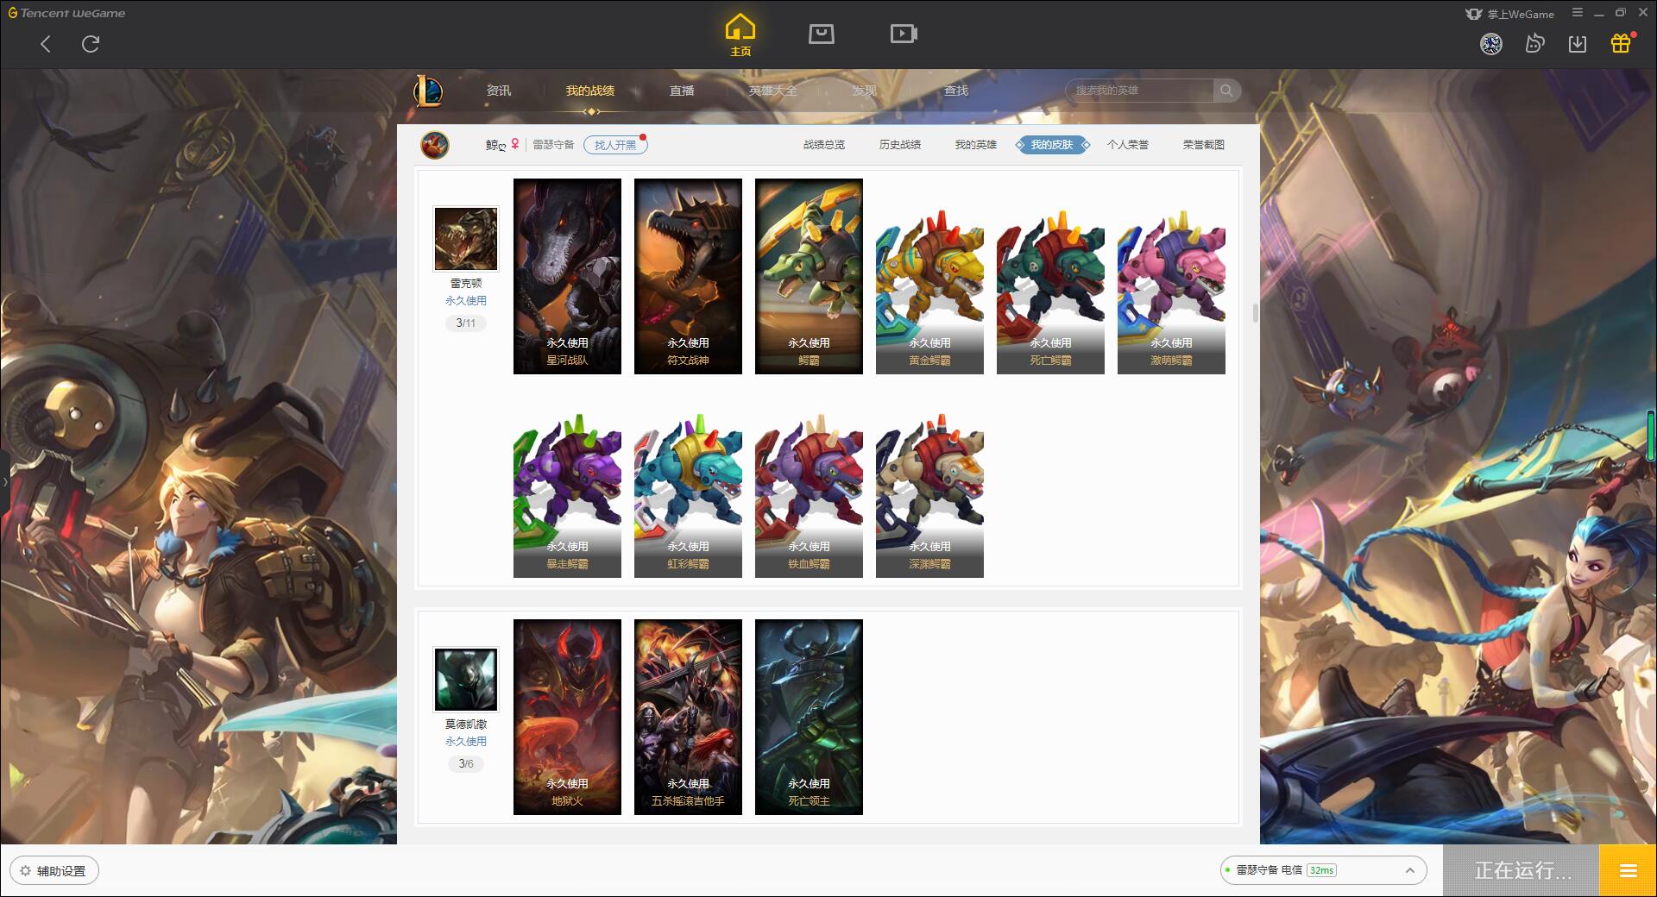Screen dimensions: 1657x897
Task: Click the 辅助设置 settings button
Action: [54, 871]
